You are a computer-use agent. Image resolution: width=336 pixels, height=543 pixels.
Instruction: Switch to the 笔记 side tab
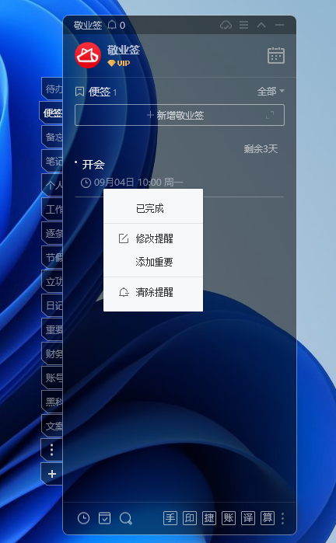click(52, 161)
